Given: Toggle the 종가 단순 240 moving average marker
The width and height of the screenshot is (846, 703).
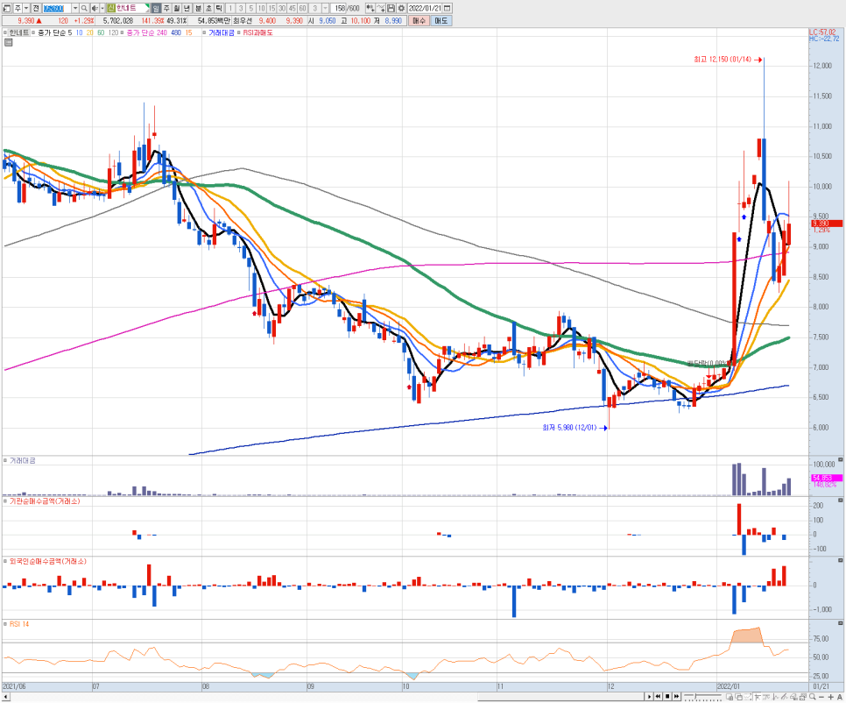Looking at the screenshot, I should pyautogui.click(x=123, y=33).
